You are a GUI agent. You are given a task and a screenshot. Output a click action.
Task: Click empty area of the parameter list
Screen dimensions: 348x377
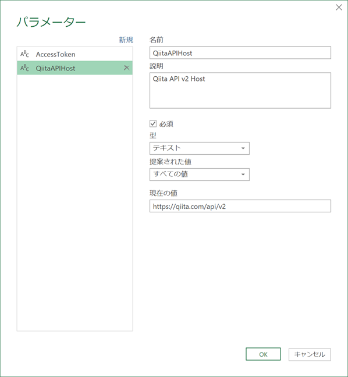click(x=74, y=202)
